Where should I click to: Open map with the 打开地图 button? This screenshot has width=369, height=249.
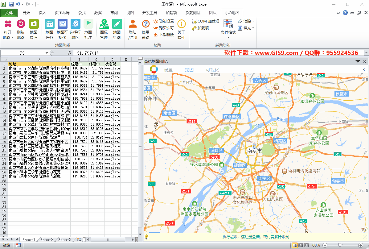click(x=8, y=29)
